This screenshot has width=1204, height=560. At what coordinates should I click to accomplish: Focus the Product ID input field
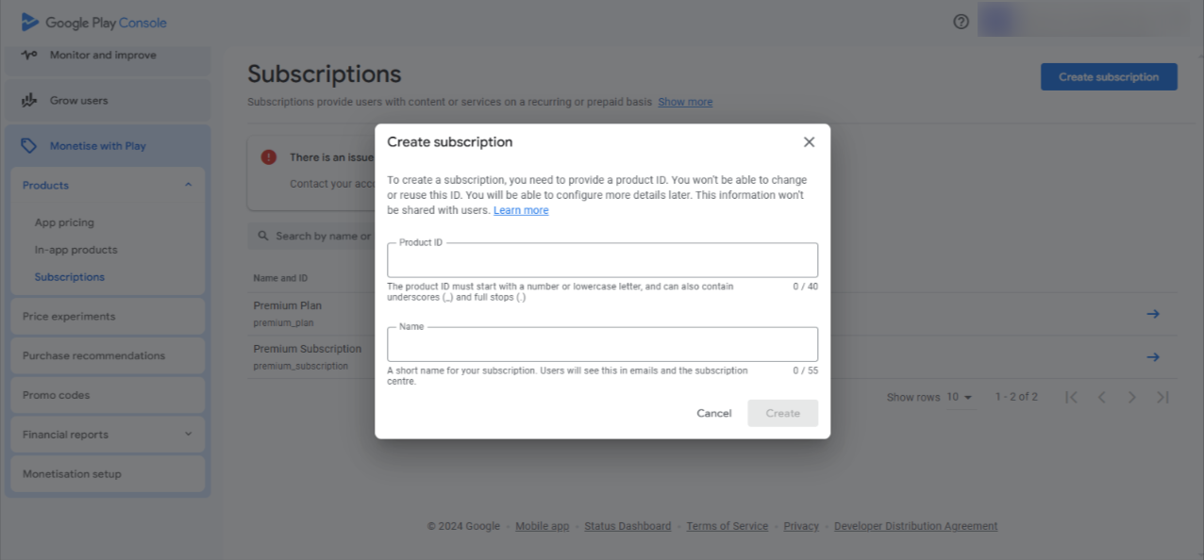(602, 260)
